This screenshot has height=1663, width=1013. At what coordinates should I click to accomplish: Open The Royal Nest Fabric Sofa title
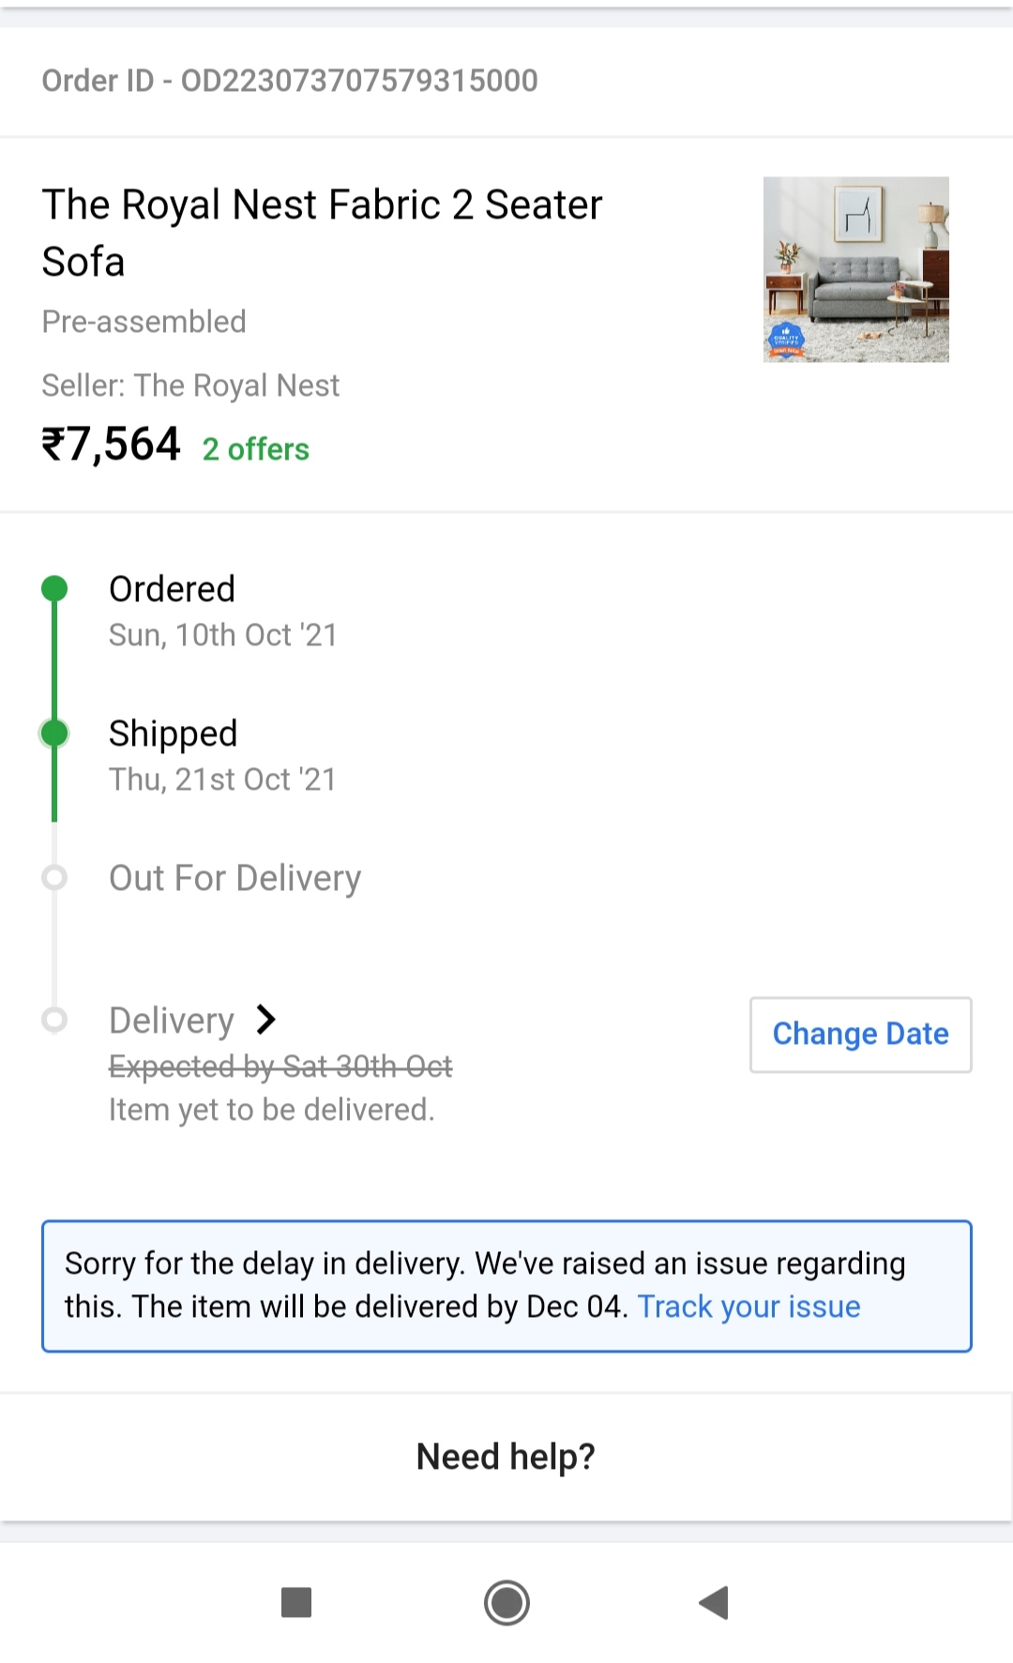(322, 233)
